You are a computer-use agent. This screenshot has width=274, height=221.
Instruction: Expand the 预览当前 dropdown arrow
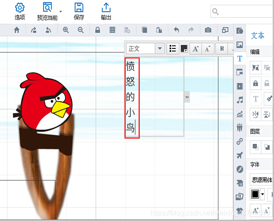(x=61, y=11)
